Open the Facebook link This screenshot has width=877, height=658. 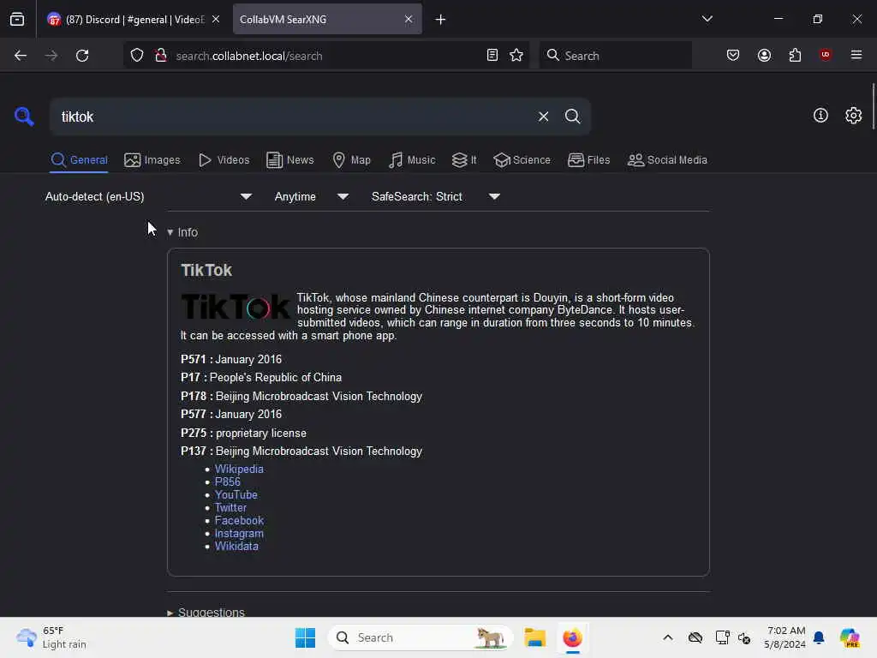pos(239,520)
